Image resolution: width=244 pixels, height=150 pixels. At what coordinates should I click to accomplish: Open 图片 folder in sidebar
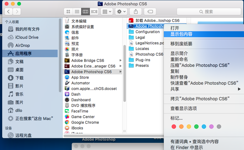click(x=30, y=102)
